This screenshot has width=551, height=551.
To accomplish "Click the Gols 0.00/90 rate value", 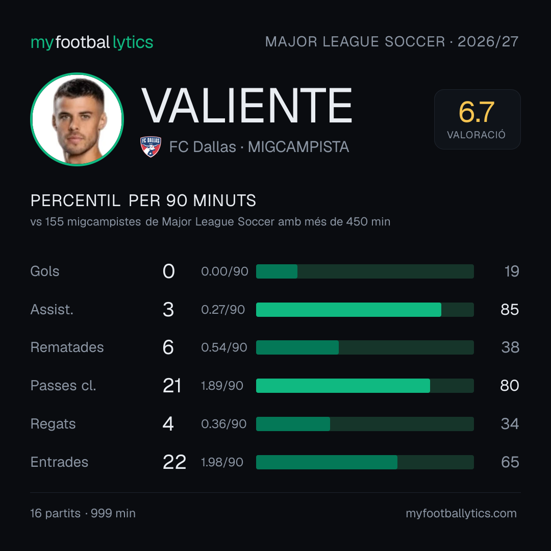I will tap(224, 271).
